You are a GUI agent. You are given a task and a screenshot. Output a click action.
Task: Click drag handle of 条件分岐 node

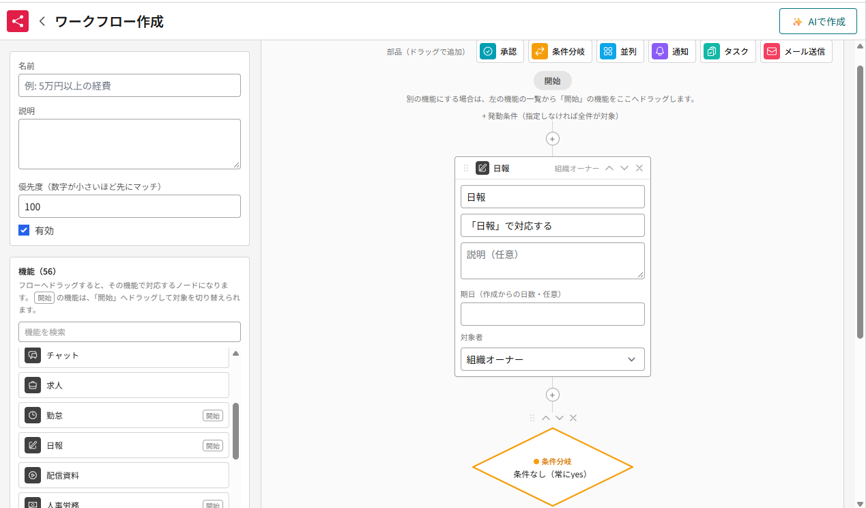(532, 418)
